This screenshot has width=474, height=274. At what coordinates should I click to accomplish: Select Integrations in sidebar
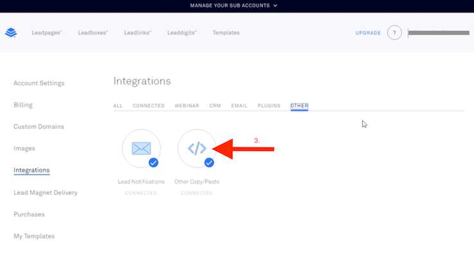pos(32,170)
